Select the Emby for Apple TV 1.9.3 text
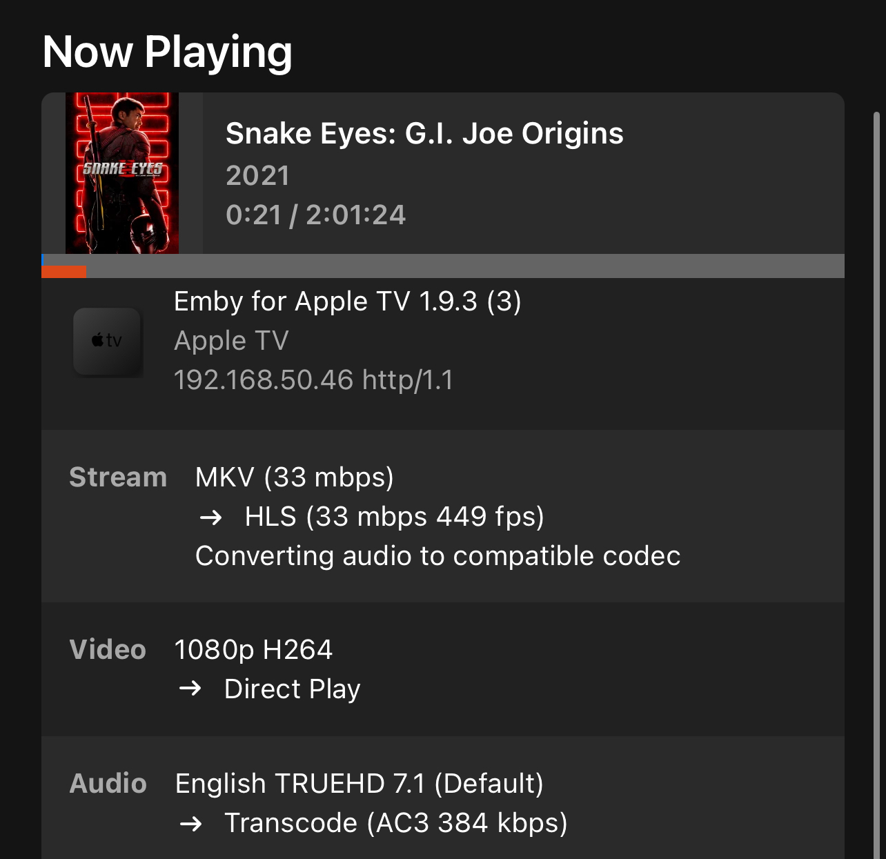Image resolution: width=886 pixels, height=859 pixels. coord(347,302)
